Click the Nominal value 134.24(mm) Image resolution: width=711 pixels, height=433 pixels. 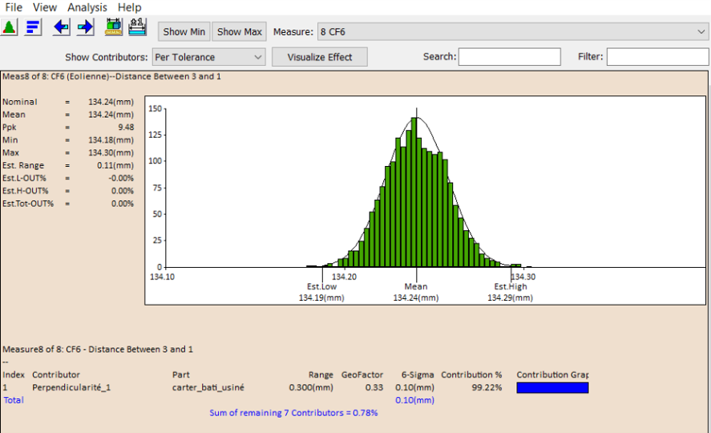pos(111,102)
